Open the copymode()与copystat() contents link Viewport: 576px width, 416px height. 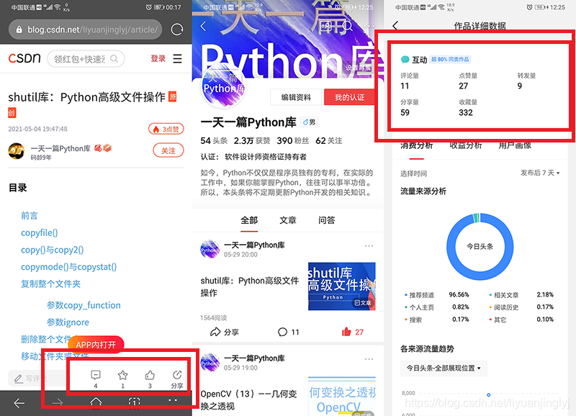68,267
